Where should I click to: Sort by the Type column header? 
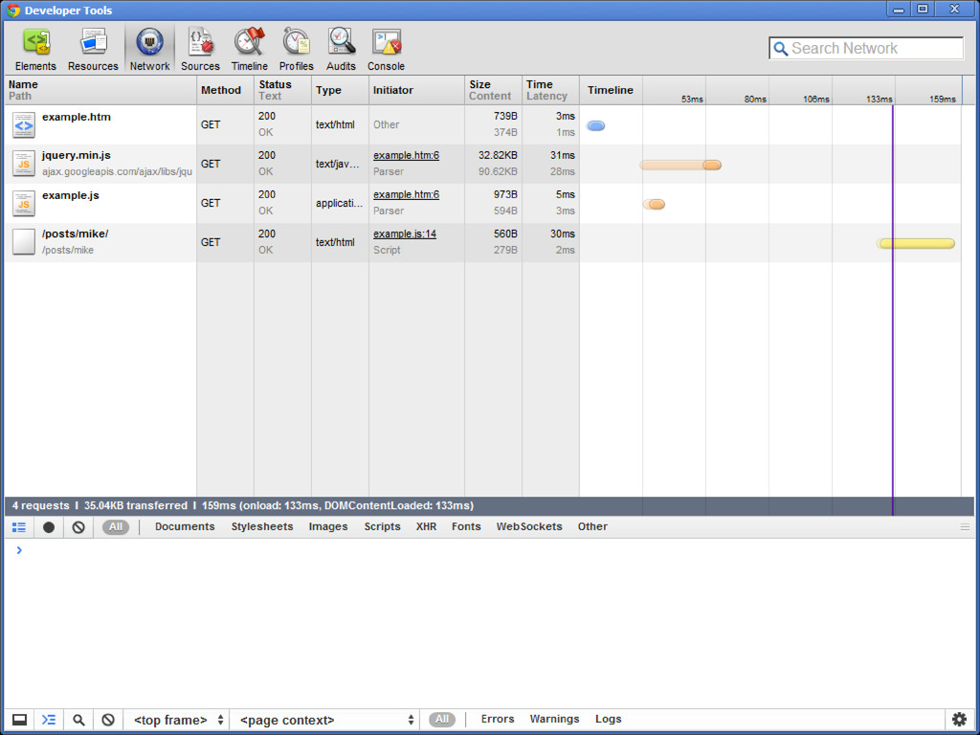click(340, 90)
